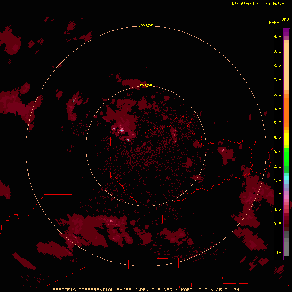The height and width of the screenshot is (292, 292).
Task: Click the 5.0 value on color scale
Action: [x=277, y=123]
